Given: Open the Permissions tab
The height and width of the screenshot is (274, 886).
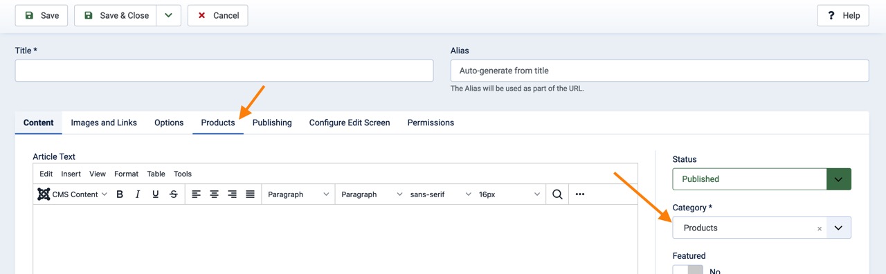Looking at the screenshot, I should 431,122.
